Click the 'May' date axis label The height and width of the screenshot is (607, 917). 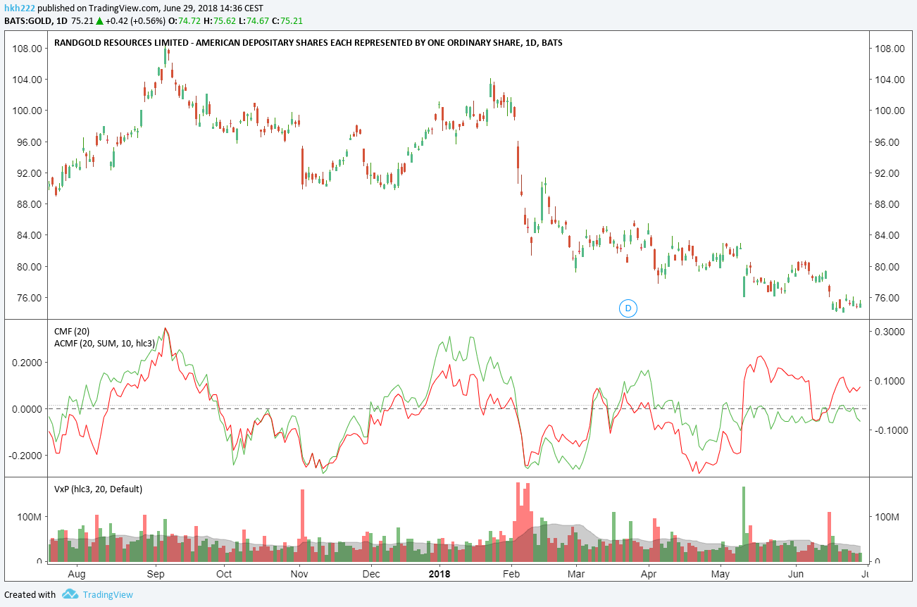tap(720, 574)
